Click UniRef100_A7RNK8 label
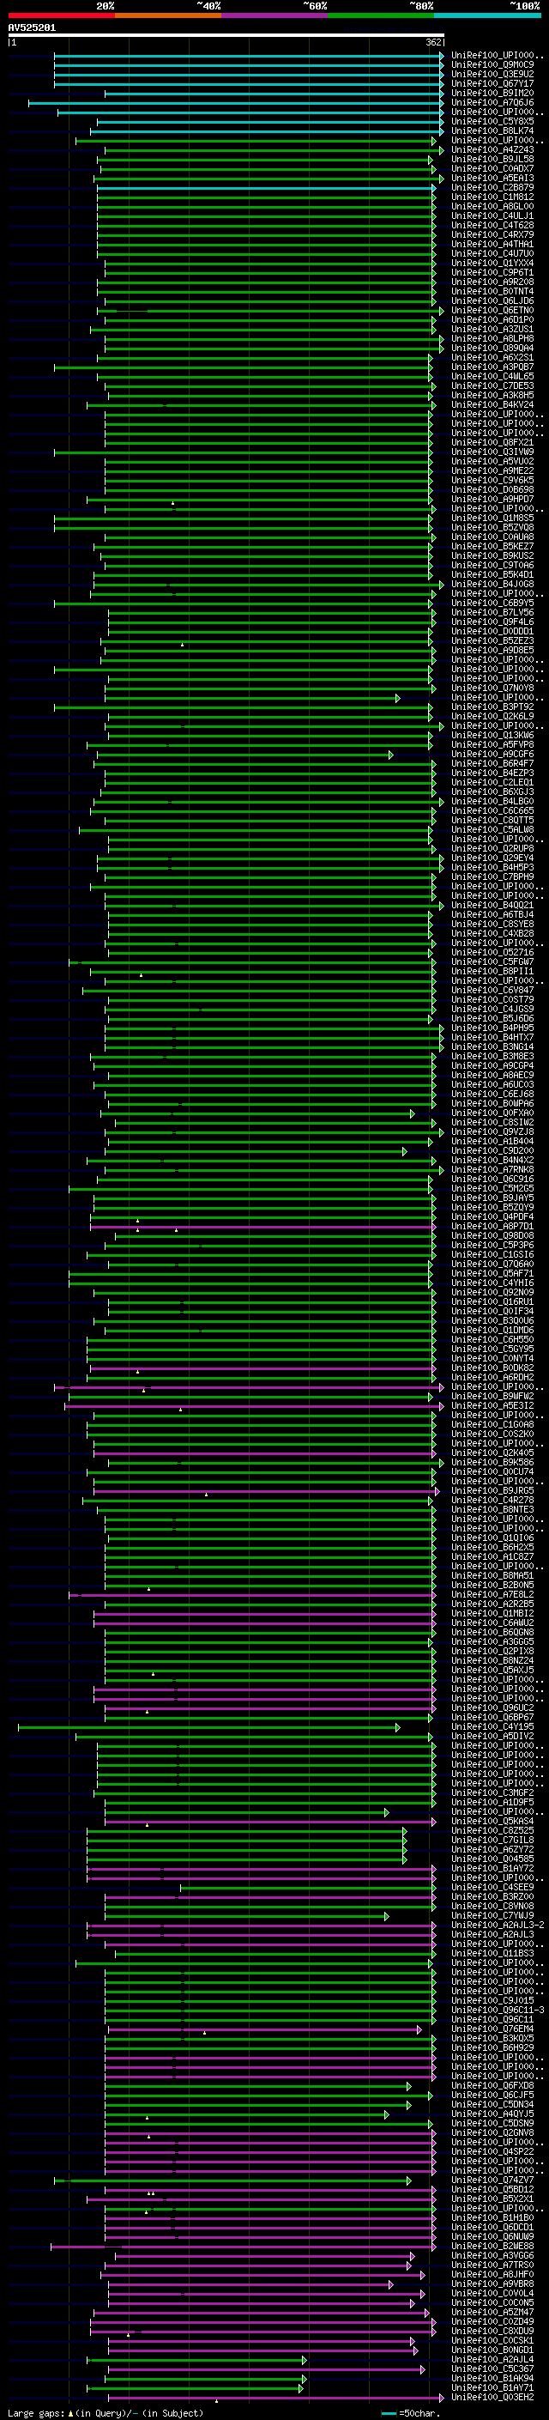The width and height of the screenshot is (549, 2420). [x=492, y=1169]
